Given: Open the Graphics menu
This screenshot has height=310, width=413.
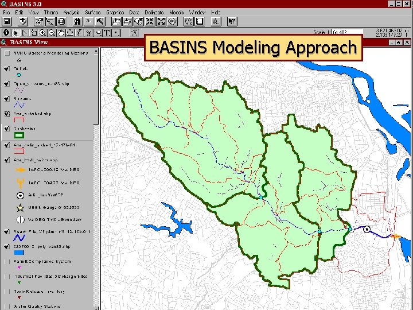Looking at the screenshot, I should coord(115,12).
